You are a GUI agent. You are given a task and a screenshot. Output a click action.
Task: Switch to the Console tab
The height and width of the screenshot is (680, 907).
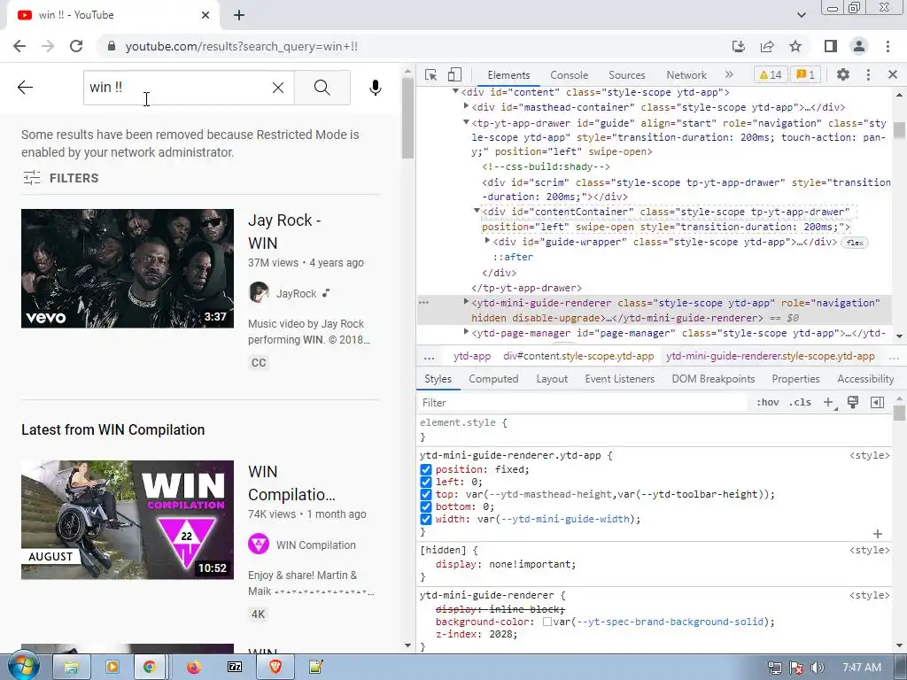[x=570, y=75]
